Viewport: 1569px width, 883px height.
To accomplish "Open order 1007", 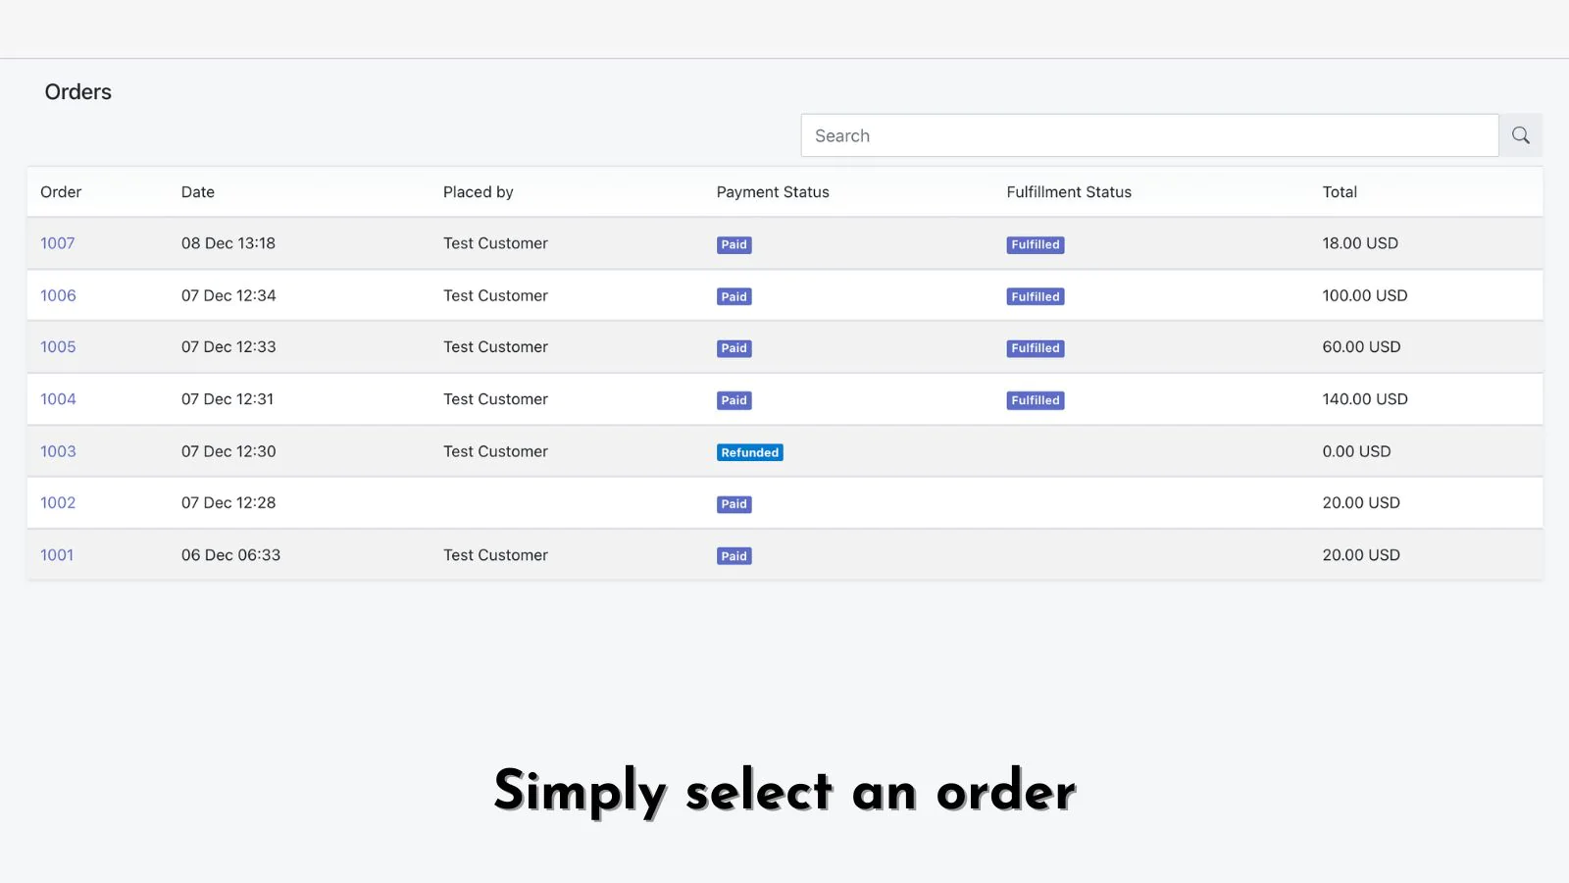I will tap(58, 243).
